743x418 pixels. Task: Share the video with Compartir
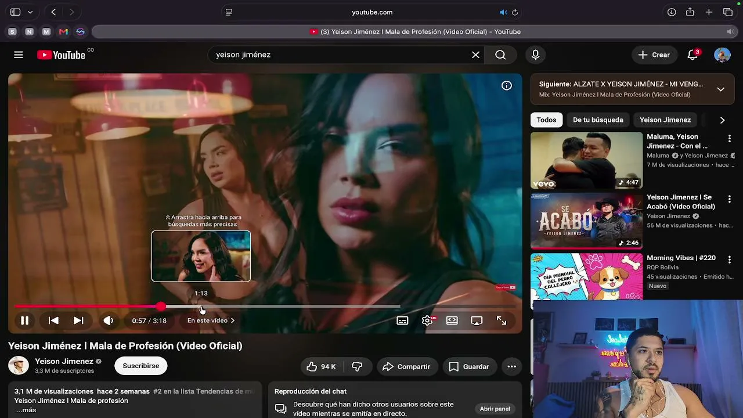(x=406, y=366)
